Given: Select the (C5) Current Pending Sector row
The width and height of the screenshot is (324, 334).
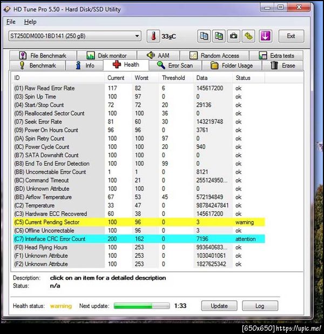Looking at the screenshot, I should 139,222.
